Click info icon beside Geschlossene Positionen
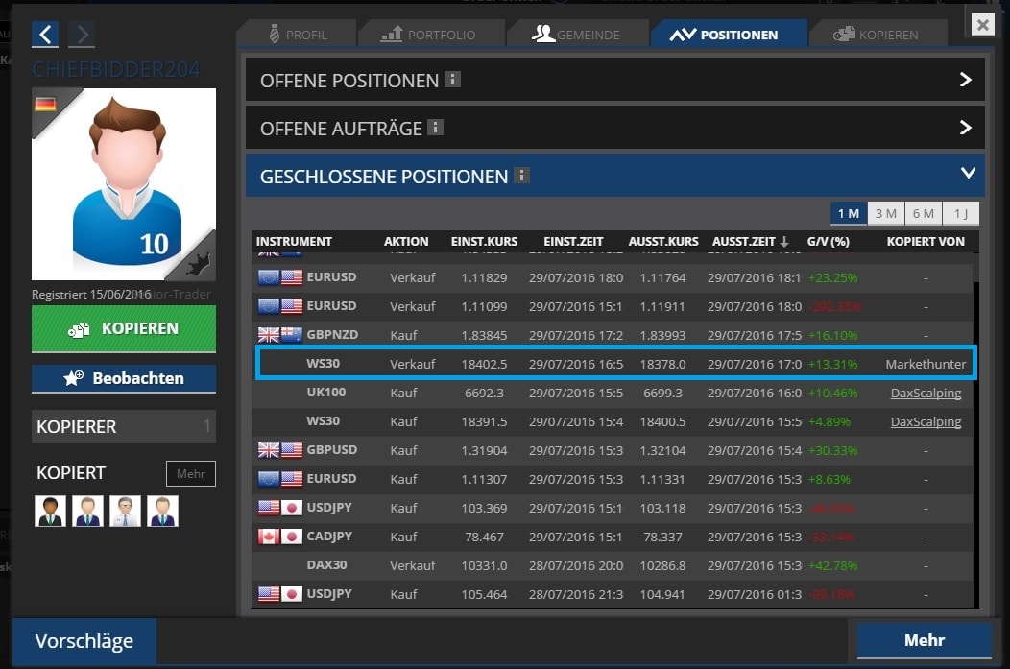The height and width of the screenshot is (669, 1010). point(521,176)
